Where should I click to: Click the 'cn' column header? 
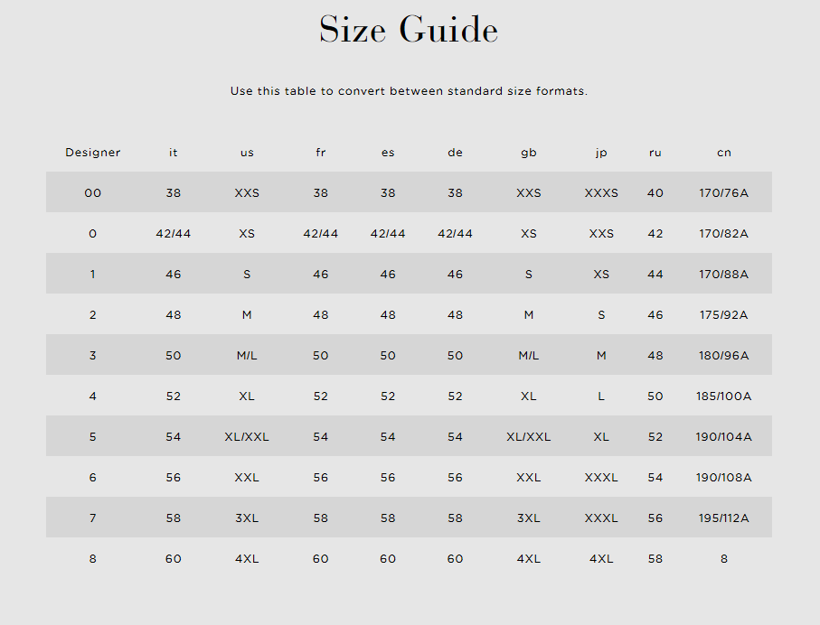[x=724, y=153]
